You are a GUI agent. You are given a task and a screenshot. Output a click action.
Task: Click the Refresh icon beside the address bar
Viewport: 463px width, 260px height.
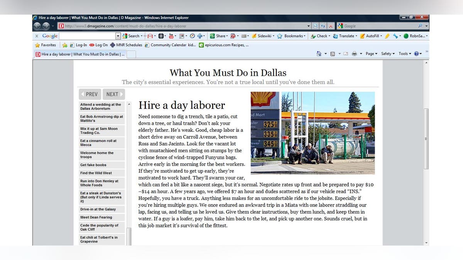pos(323,26)
